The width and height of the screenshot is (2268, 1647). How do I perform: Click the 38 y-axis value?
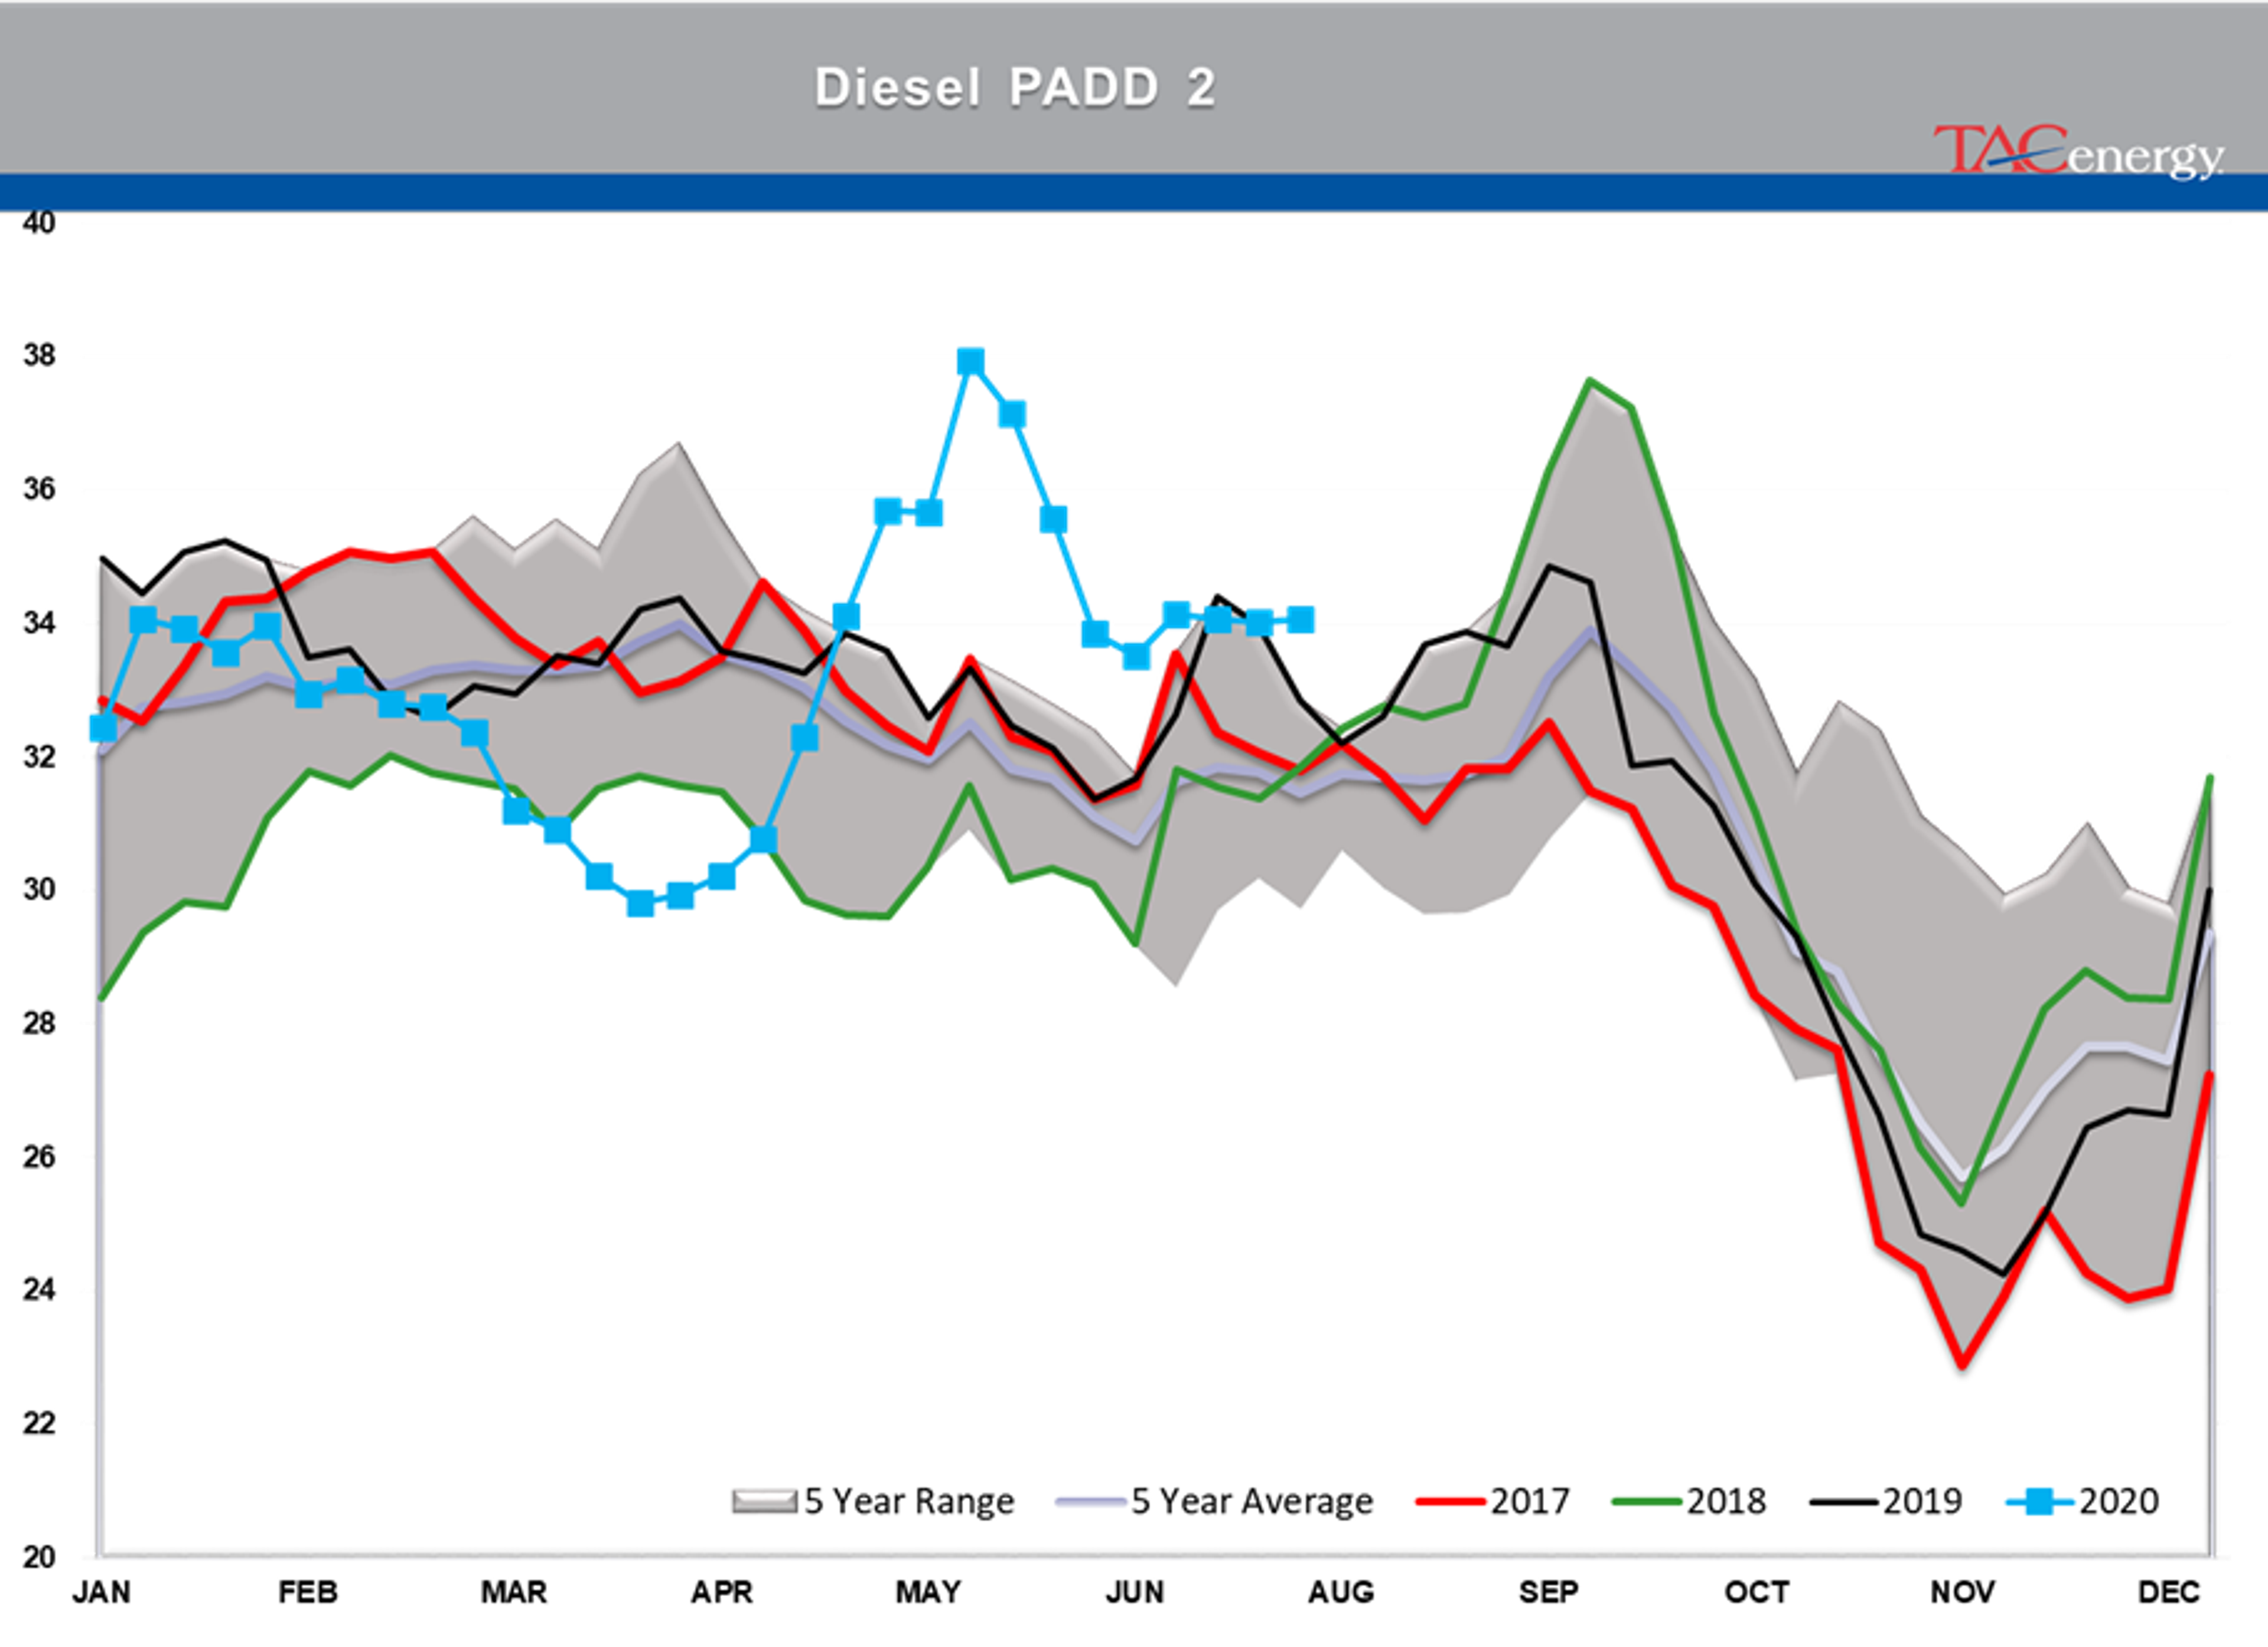(x=39, y=355)
